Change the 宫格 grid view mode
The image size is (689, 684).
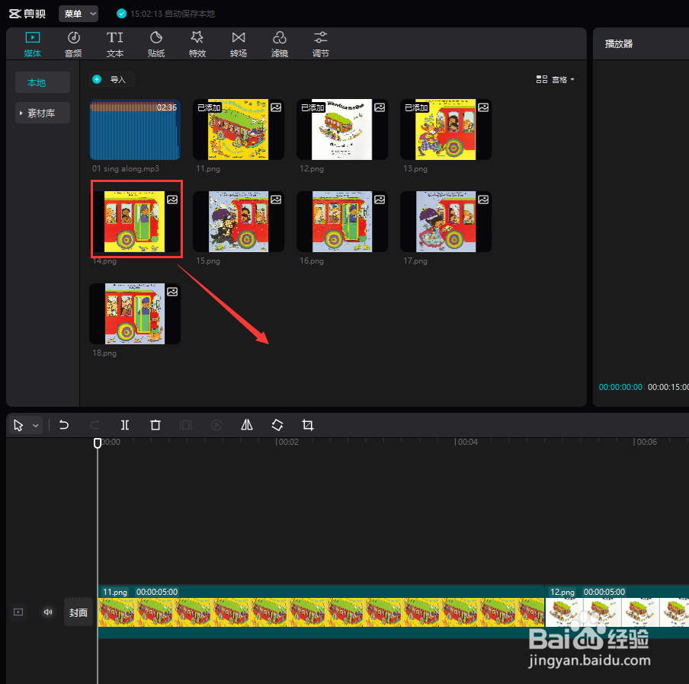point(555,79)
